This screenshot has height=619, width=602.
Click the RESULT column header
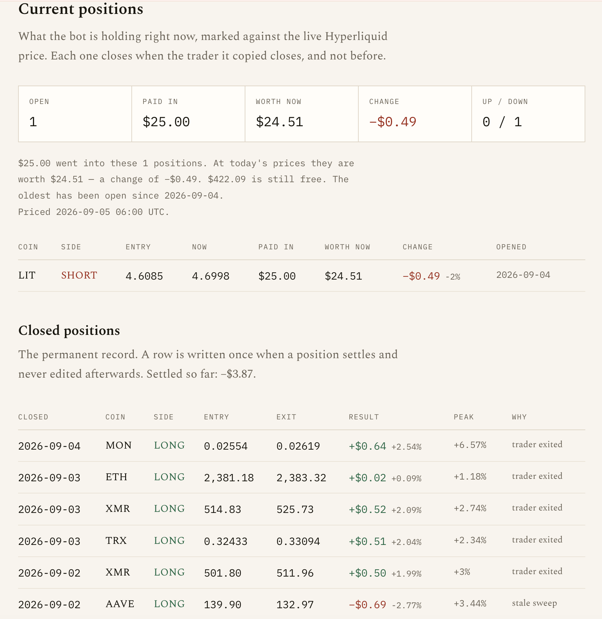(x=364, y=417)
